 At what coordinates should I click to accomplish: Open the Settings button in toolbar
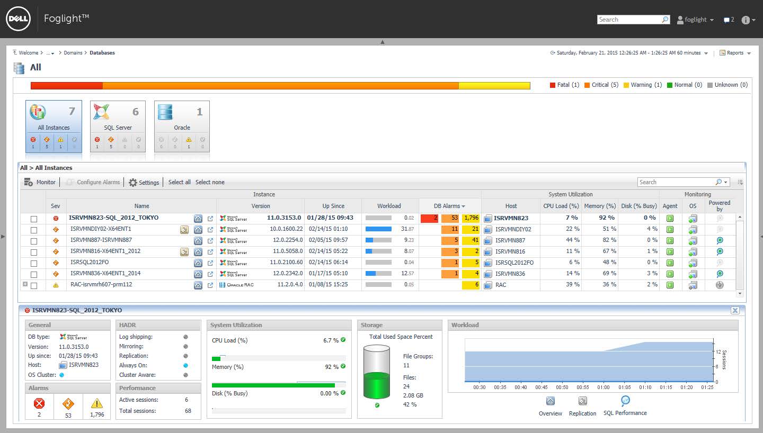[144, 182]
